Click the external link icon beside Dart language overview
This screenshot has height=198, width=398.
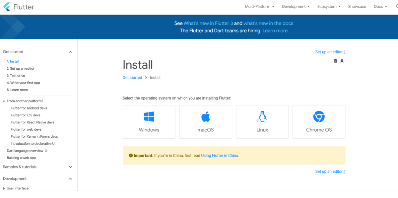point(46,151)
